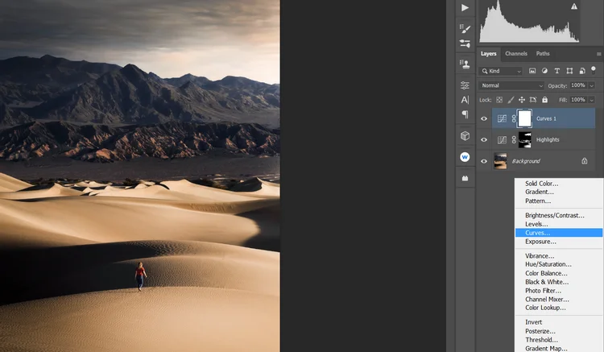
Task: Open the Clone Source stamp panel icon
Action: [465, 64]
